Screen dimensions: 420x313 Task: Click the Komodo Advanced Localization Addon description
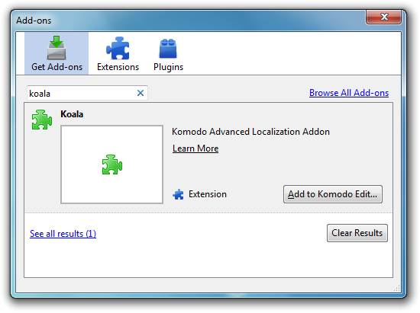[250, 132]
